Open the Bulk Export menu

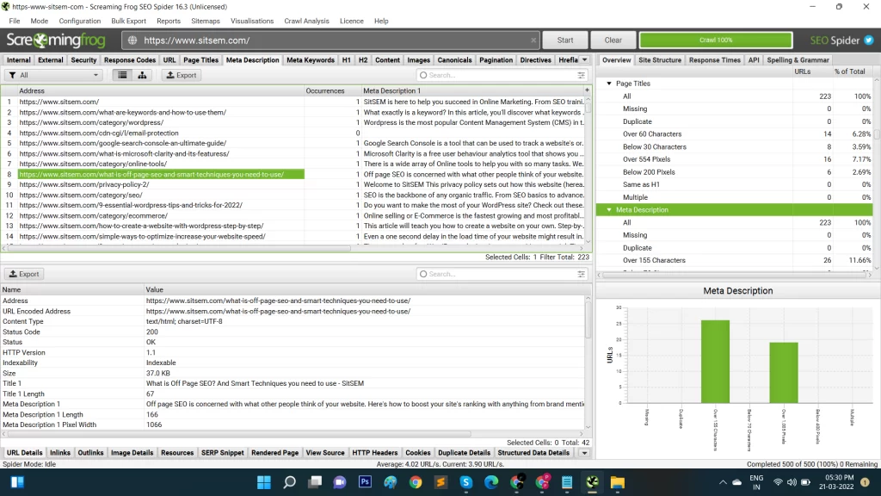[129, 21]
